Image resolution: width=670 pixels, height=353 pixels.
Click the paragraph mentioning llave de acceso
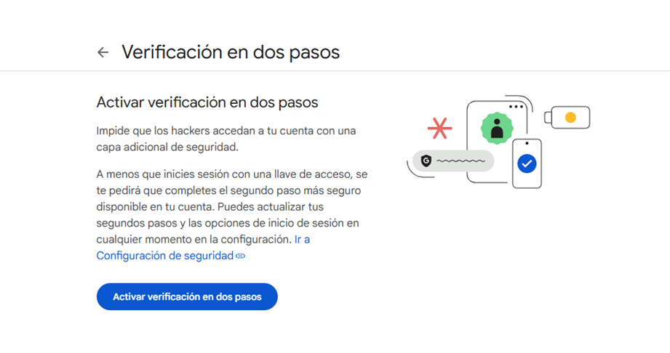pyautogui.click(x=232, y=206)
